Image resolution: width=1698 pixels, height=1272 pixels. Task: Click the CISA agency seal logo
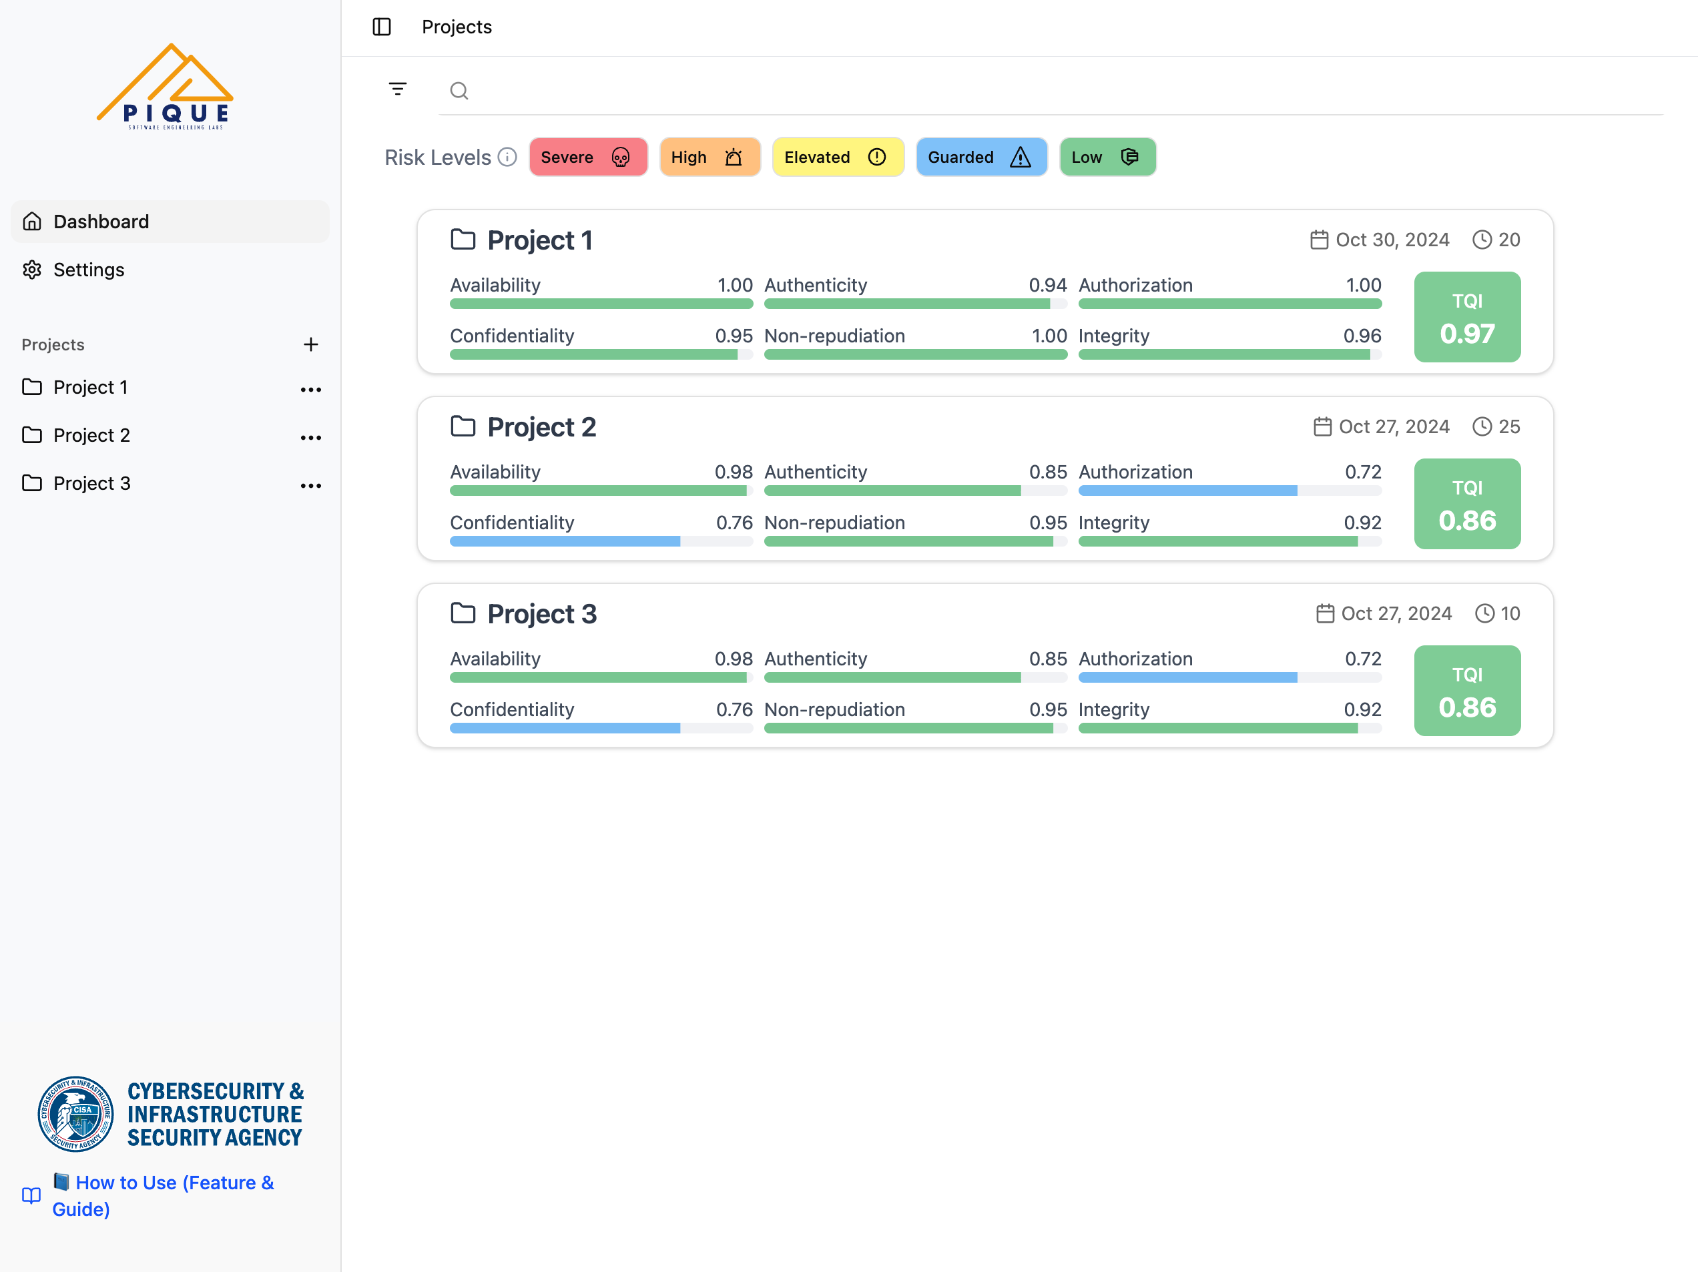click(x=75, y=1114)
